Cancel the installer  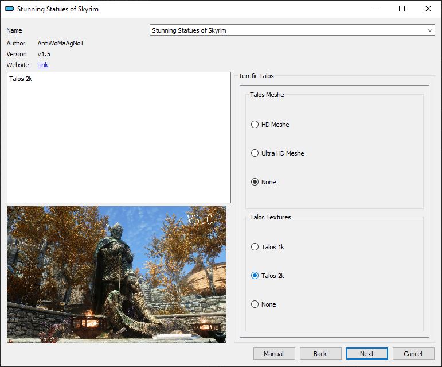(x=413, y=353)
